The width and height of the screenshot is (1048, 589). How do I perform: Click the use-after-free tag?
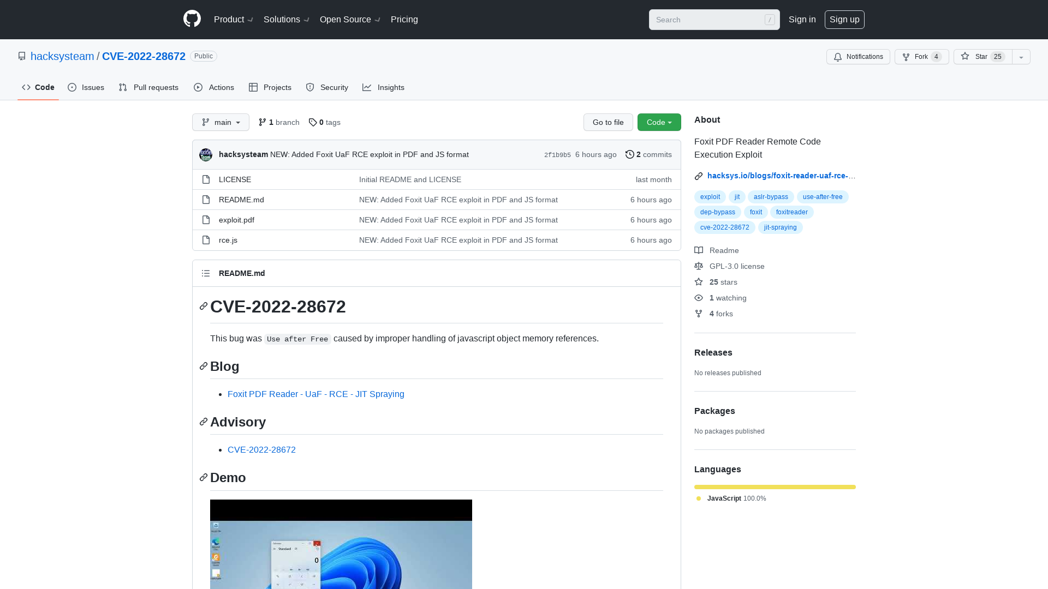click(x=822, y=196)
